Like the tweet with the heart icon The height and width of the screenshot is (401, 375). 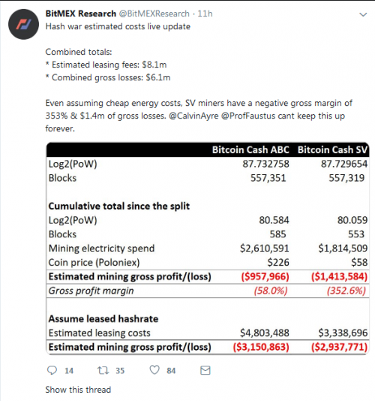(154, 370)
